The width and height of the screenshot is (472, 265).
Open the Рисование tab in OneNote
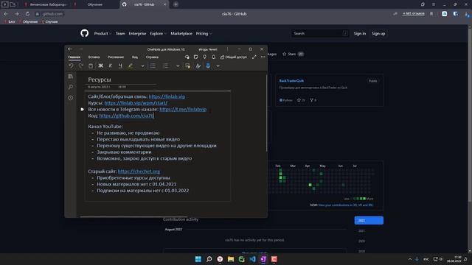pyautogui.click(x=116, y=57)
